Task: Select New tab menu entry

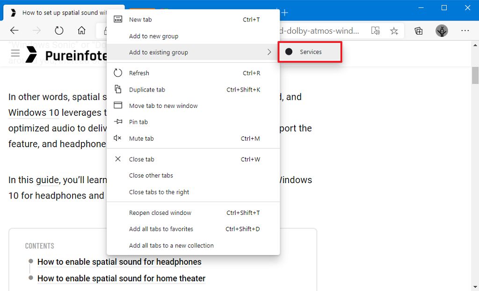Action: tap(193, 20)
